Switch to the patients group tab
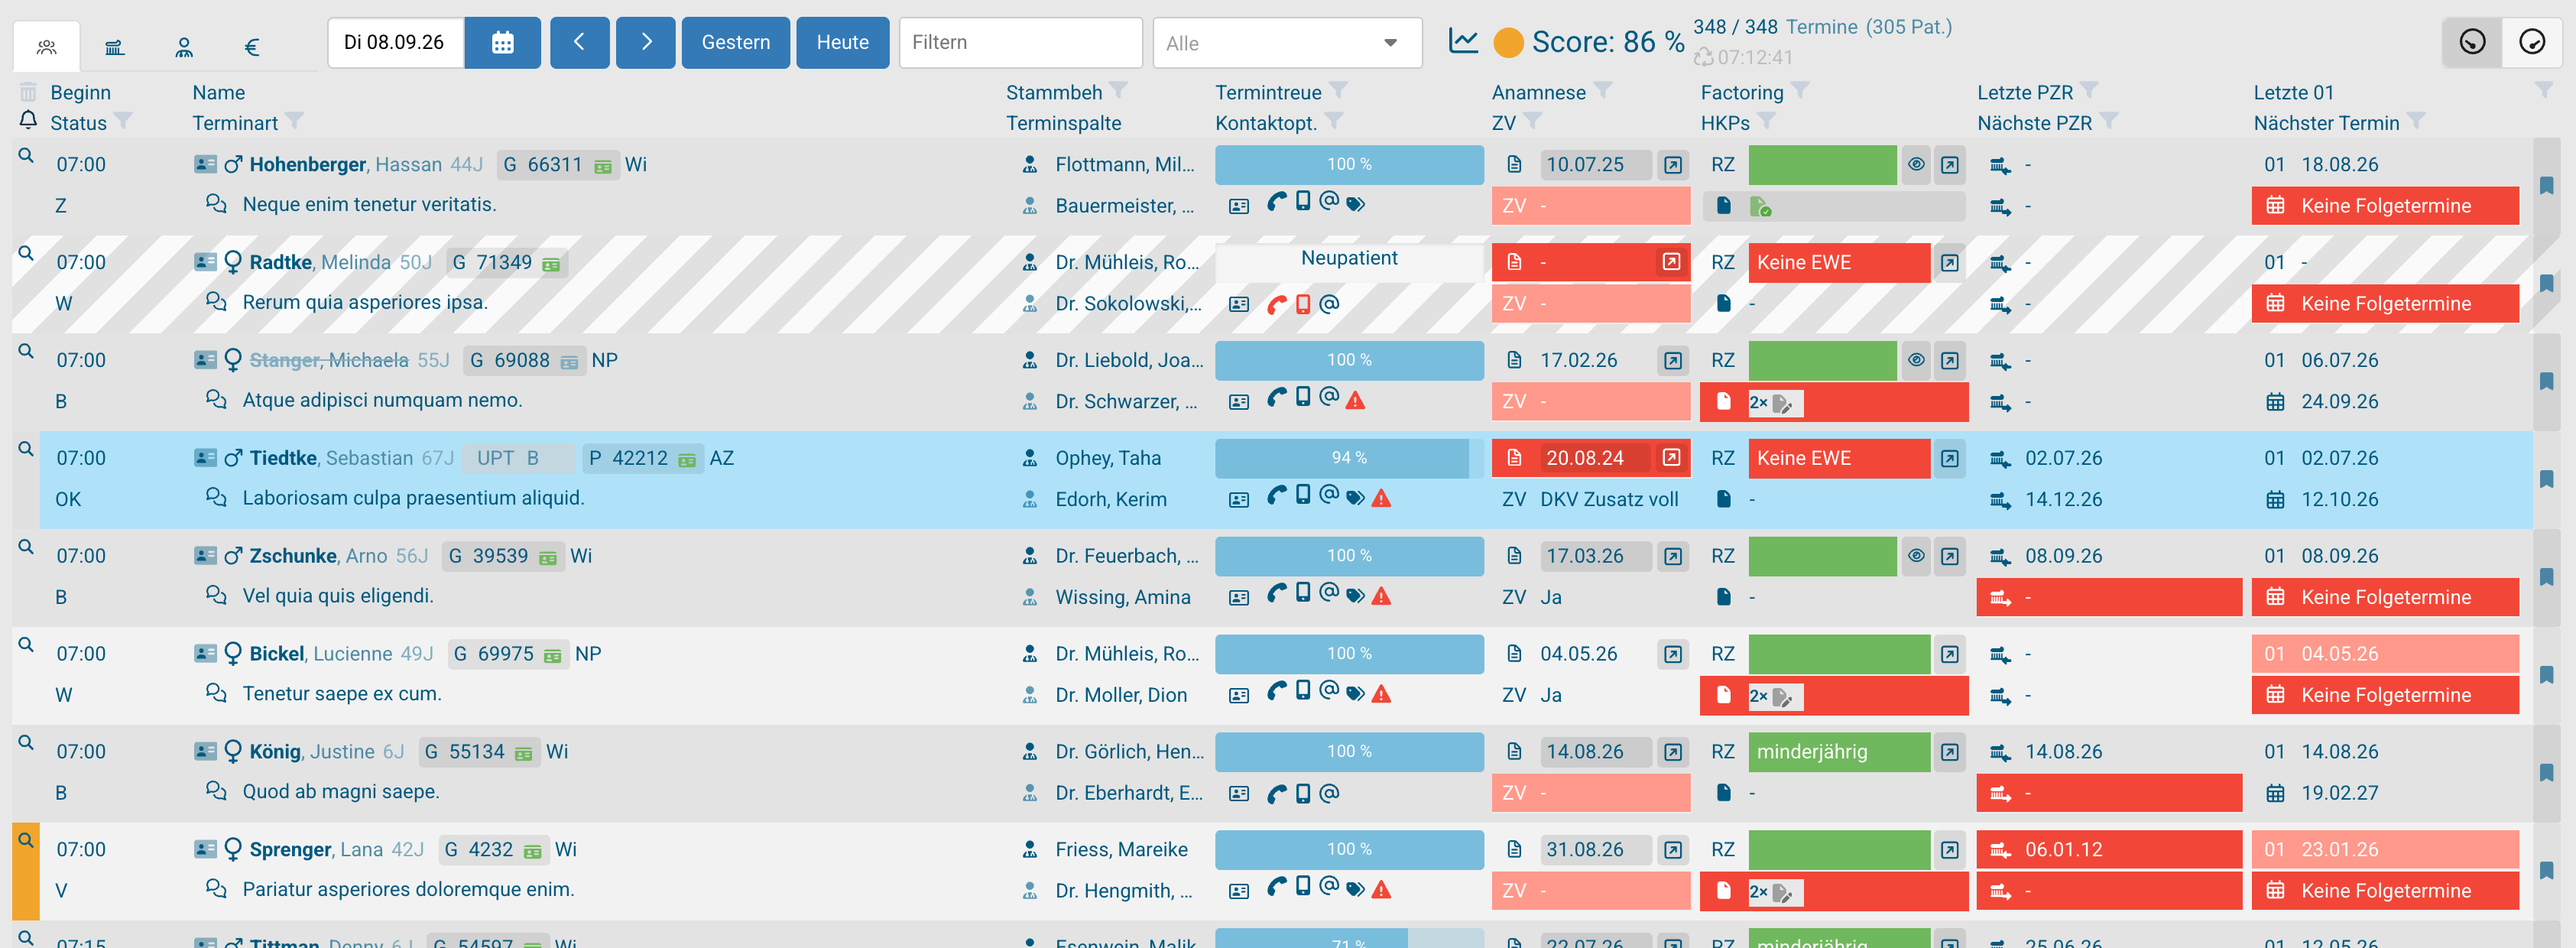 click(47, 46)
